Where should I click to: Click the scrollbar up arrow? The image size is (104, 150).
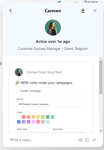pos(101,58)
